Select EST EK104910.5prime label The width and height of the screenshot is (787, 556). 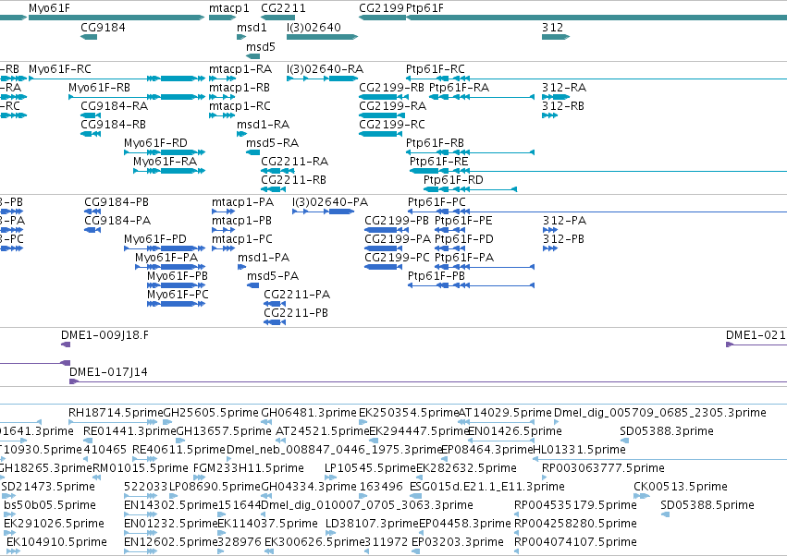56,542
